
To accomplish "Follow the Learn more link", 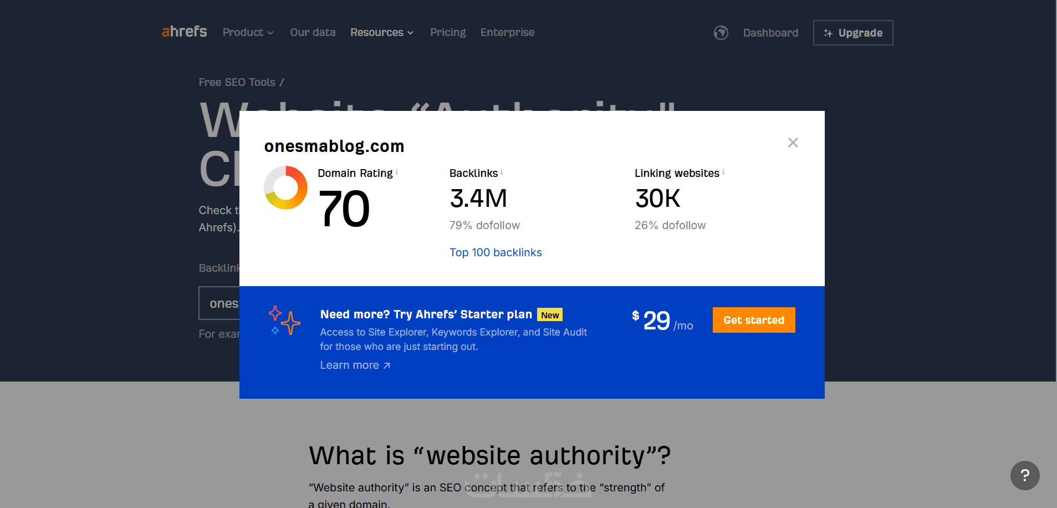I will (355, 365).
